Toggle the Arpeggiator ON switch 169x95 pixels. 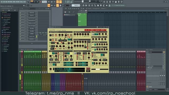tap(75, 53)
